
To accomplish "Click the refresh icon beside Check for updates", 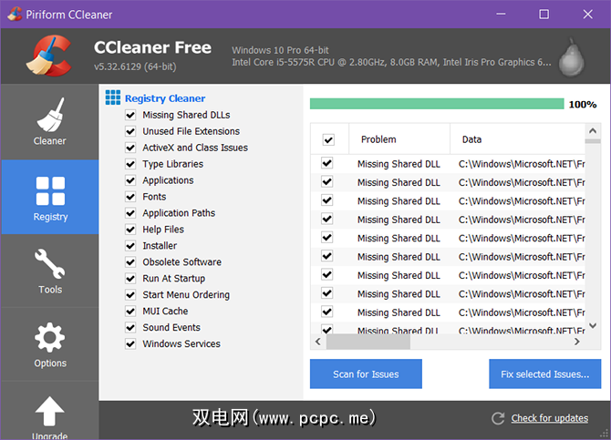I will pos(498,418).
